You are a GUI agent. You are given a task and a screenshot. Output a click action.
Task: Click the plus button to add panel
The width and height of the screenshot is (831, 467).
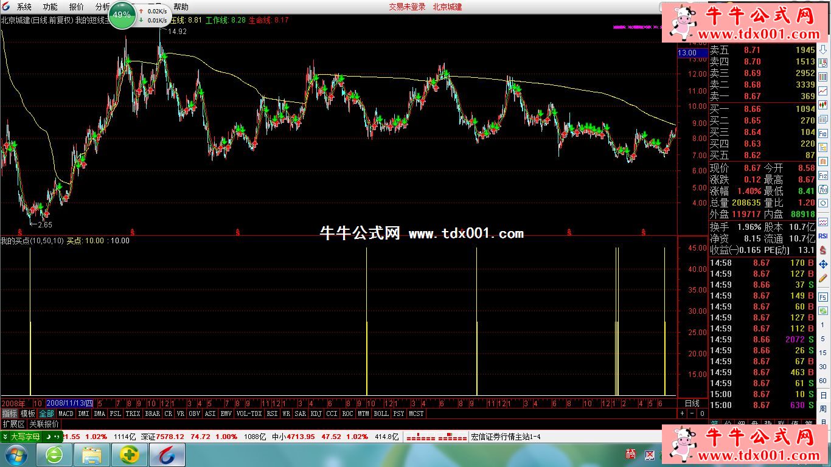[x=682, y=413]
